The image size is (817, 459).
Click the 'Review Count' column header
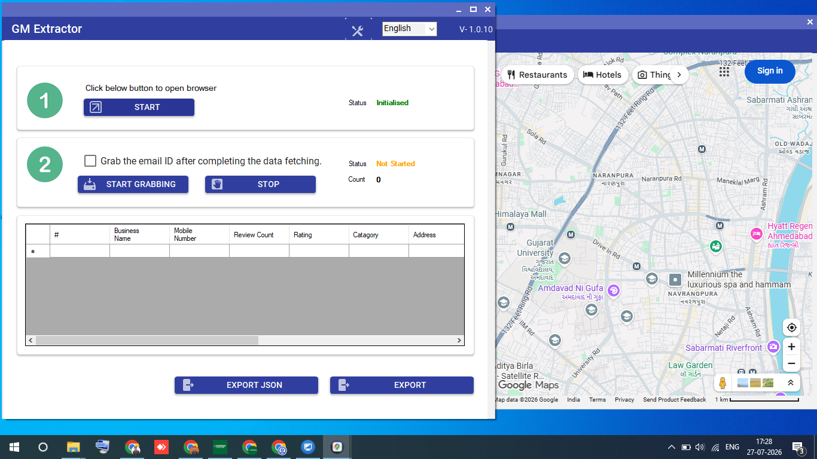[x=259, y=234]
